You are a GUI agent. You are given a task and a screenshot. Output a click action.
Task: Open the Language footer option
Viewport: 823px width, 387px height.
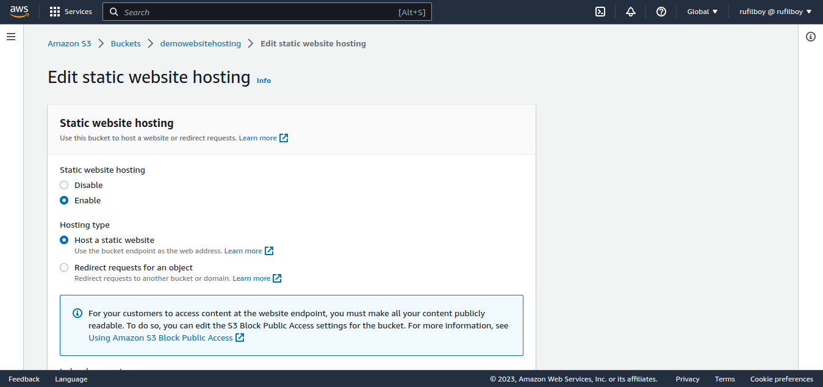click(71, 379)
